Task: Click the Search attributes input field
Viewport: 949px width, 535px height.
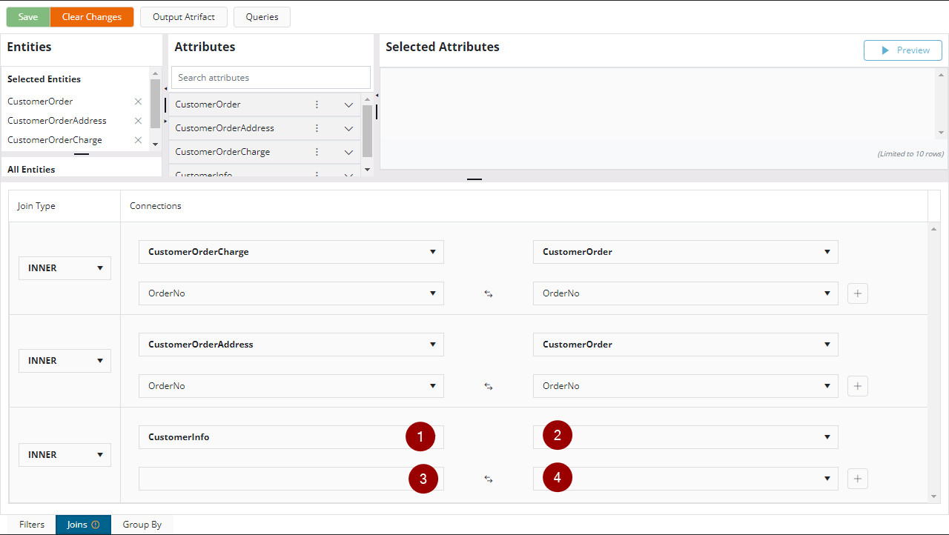Action: [x=271, y=78]
